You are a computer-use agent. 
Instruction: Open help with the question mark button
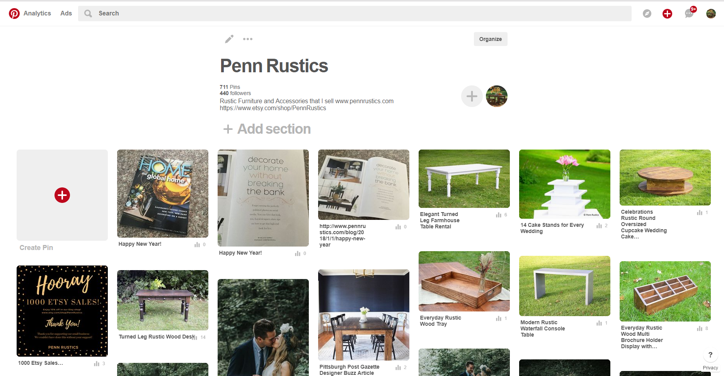pyautogui.click(x=710, y=355)
